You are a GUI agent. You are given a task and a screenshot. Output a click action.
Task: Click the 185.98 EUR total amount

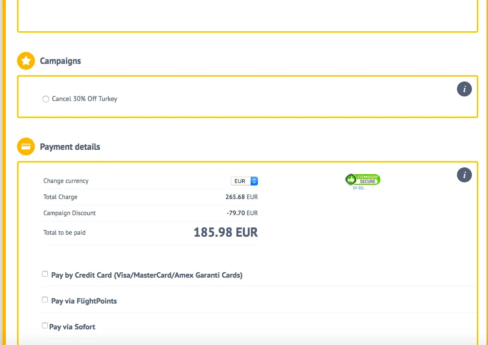(x=225, y=232)
